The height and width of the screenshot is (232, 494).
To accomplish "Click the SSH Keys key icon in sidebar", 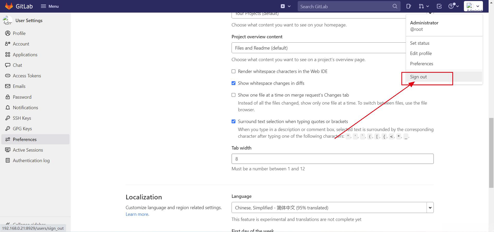I will click(8, 118).
